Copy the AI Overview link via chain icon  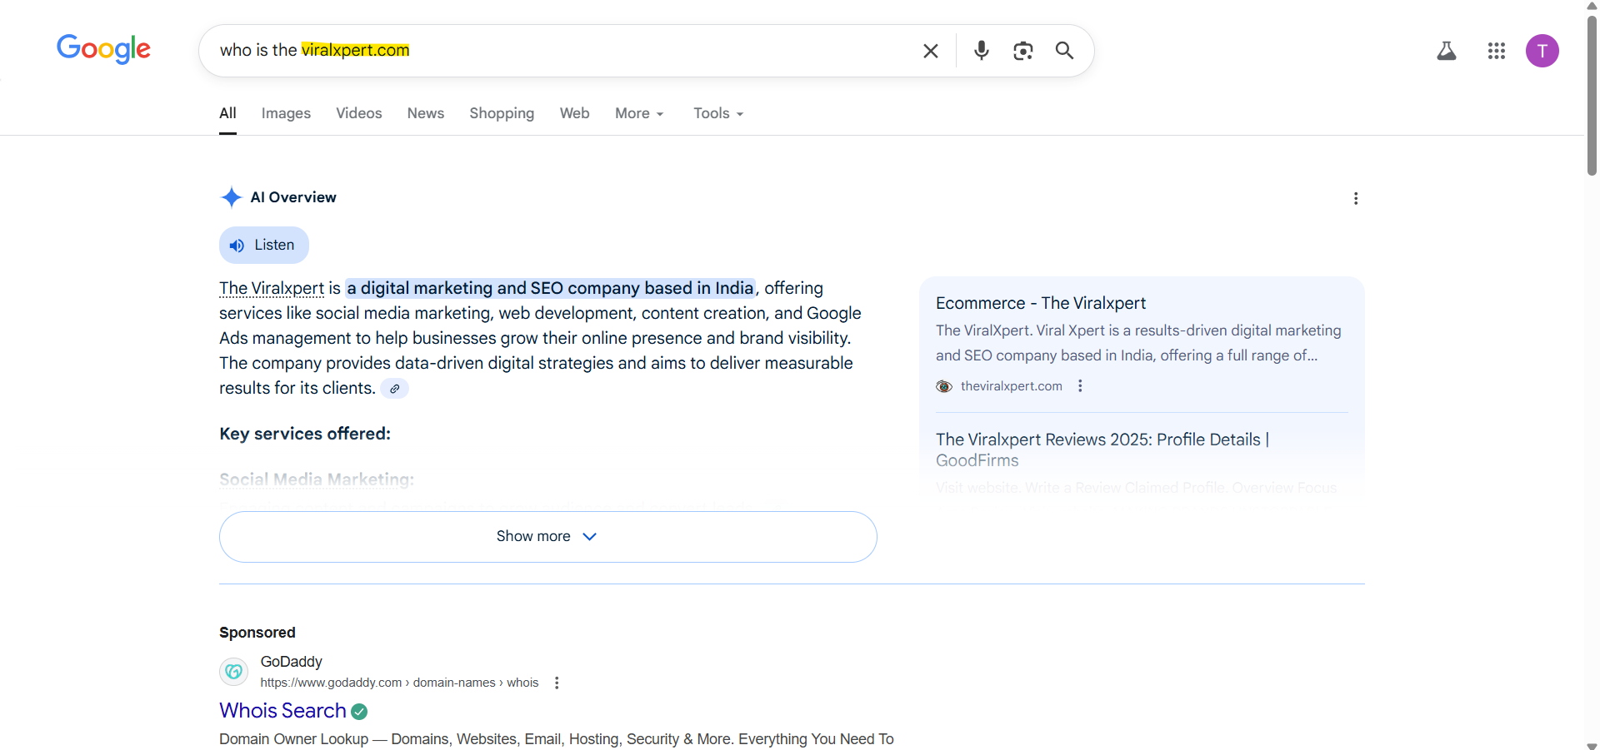[394, 388]
